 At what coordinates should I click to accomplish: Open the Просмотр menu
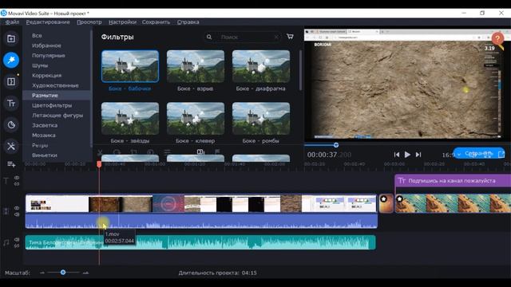coord(89,22)
